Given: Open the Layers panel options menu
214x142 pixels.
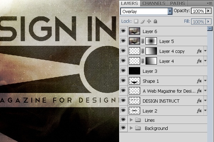Looking at the screenshot, I should [x=209, y=3].
